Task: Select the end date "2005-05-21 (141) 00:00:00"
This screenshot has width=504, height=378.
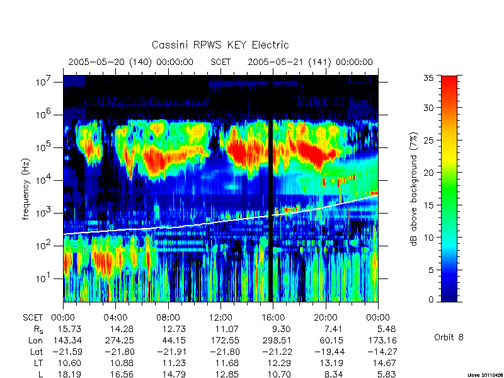Action: 310,62
